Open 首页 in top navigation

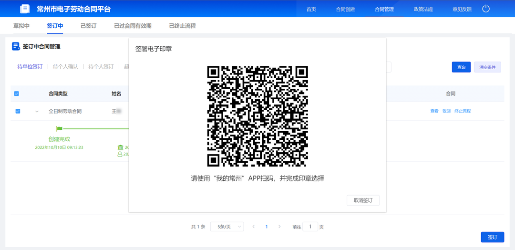311,9
